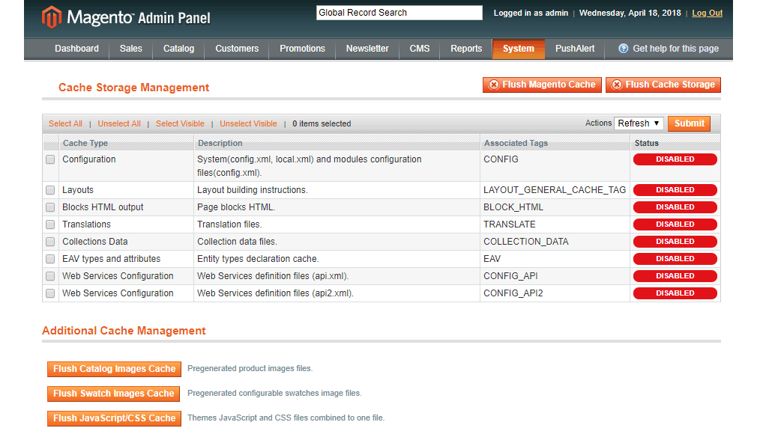Click the Unselect Visible link
The width and height of the screenshot is (757, 434).
pos(248,124)
